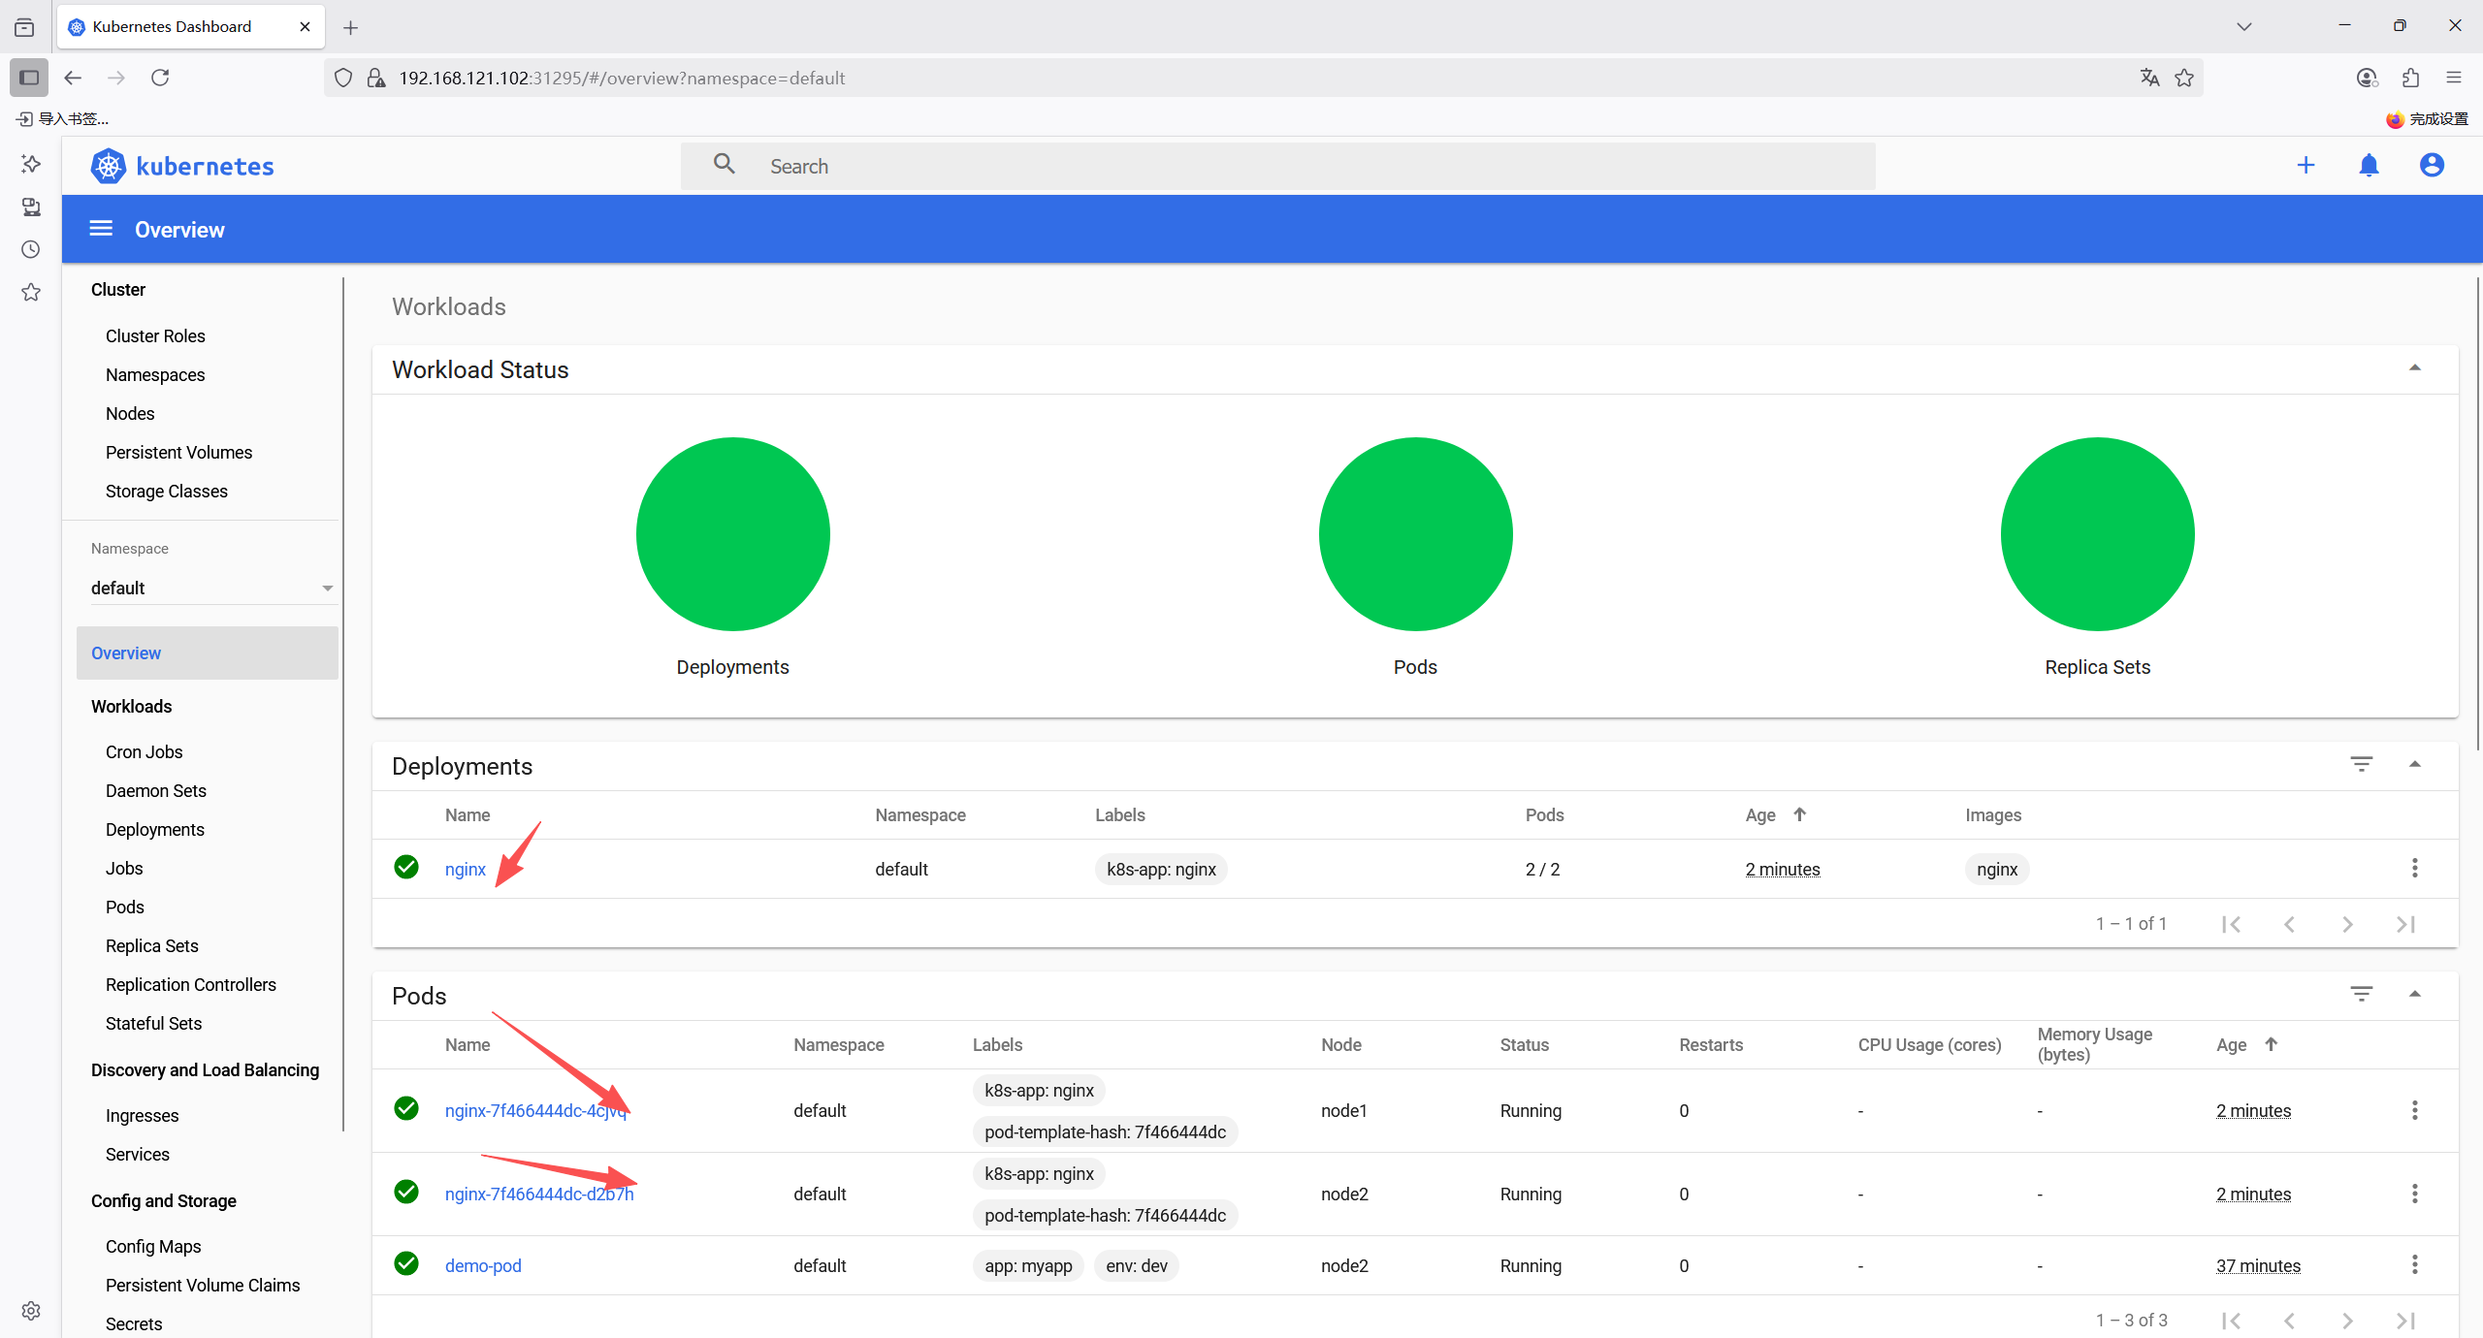Viewport: 2483px width, 1338px height.
Task: Click the Kubernetes logo
Action: (x=182, y=166)
